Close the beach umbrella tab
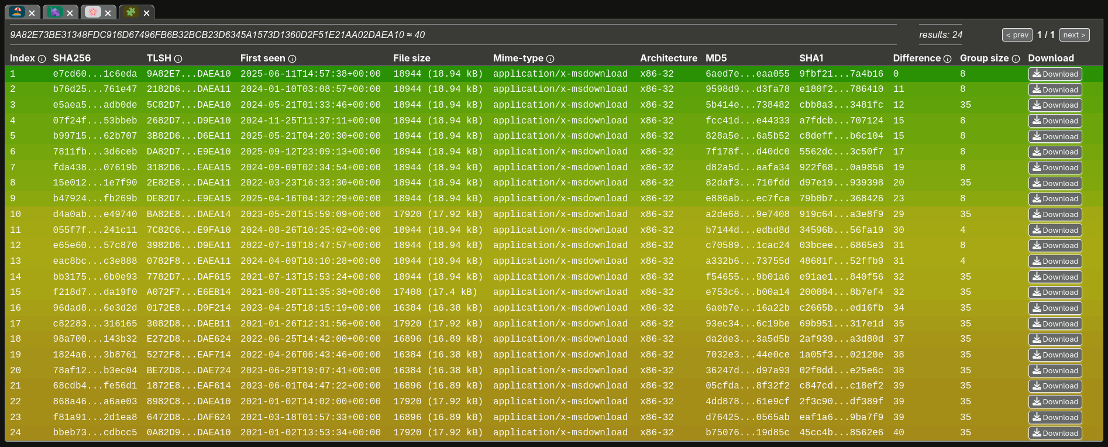This screenshot has width=1108, height=447. tap(32, 13)
